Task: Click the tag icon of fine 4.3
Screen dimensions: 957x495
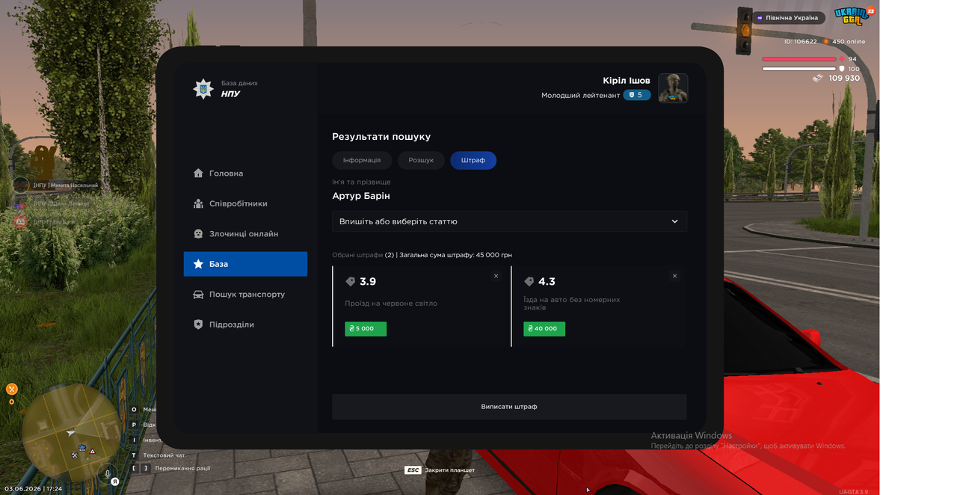Action: click(529, 282)
